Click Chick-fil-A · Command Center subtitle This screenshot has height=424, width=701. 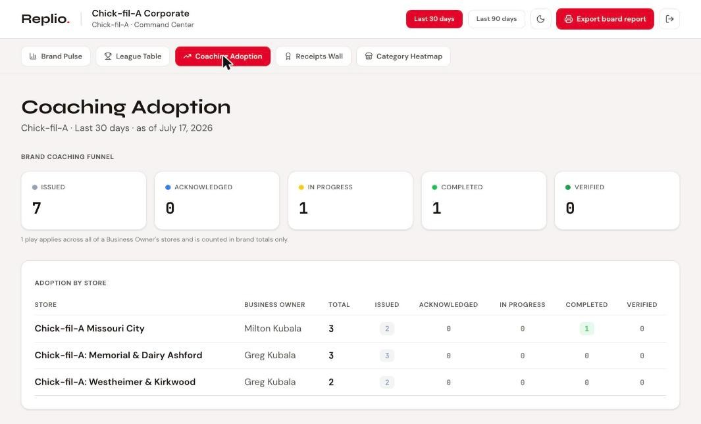143,25
